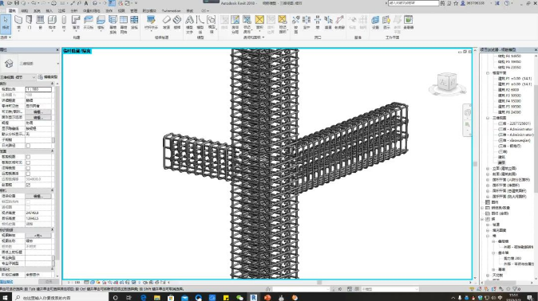538x301 pixels.
Task: Open the Model Group tool
Action: pyautogui.click(x=212, y=25)
